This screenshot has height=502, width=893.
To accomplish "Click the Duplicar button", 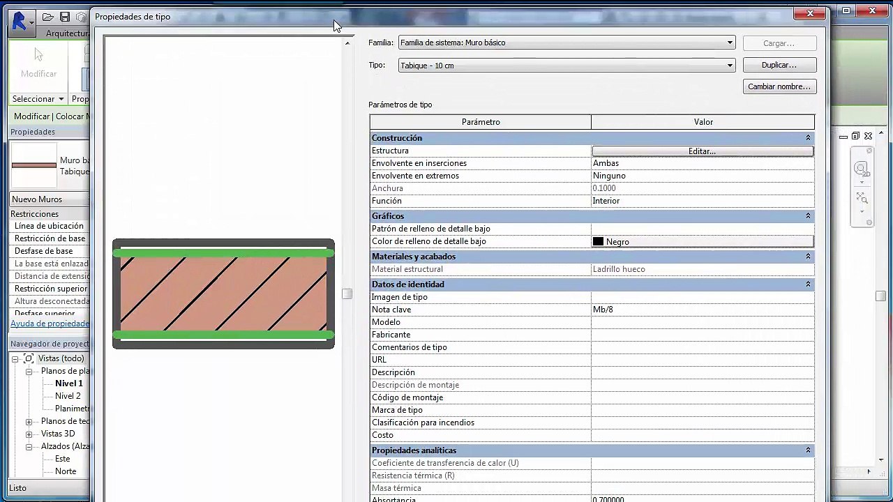I will tap(779, 65).
